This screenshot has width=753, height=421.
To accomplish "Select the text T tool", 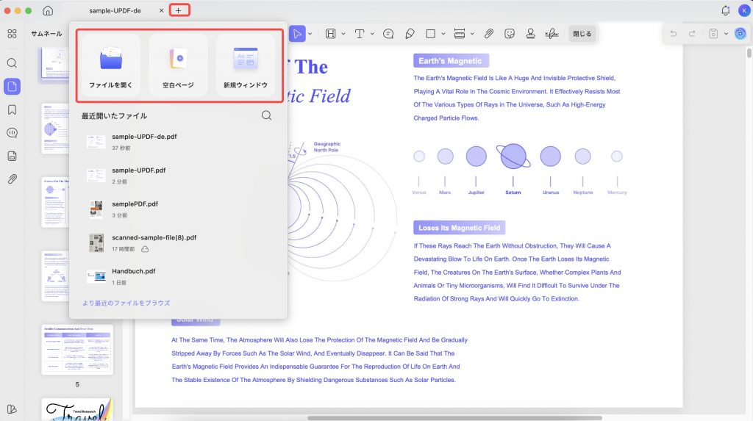I will pyautogui.click(x=359, y=34).
